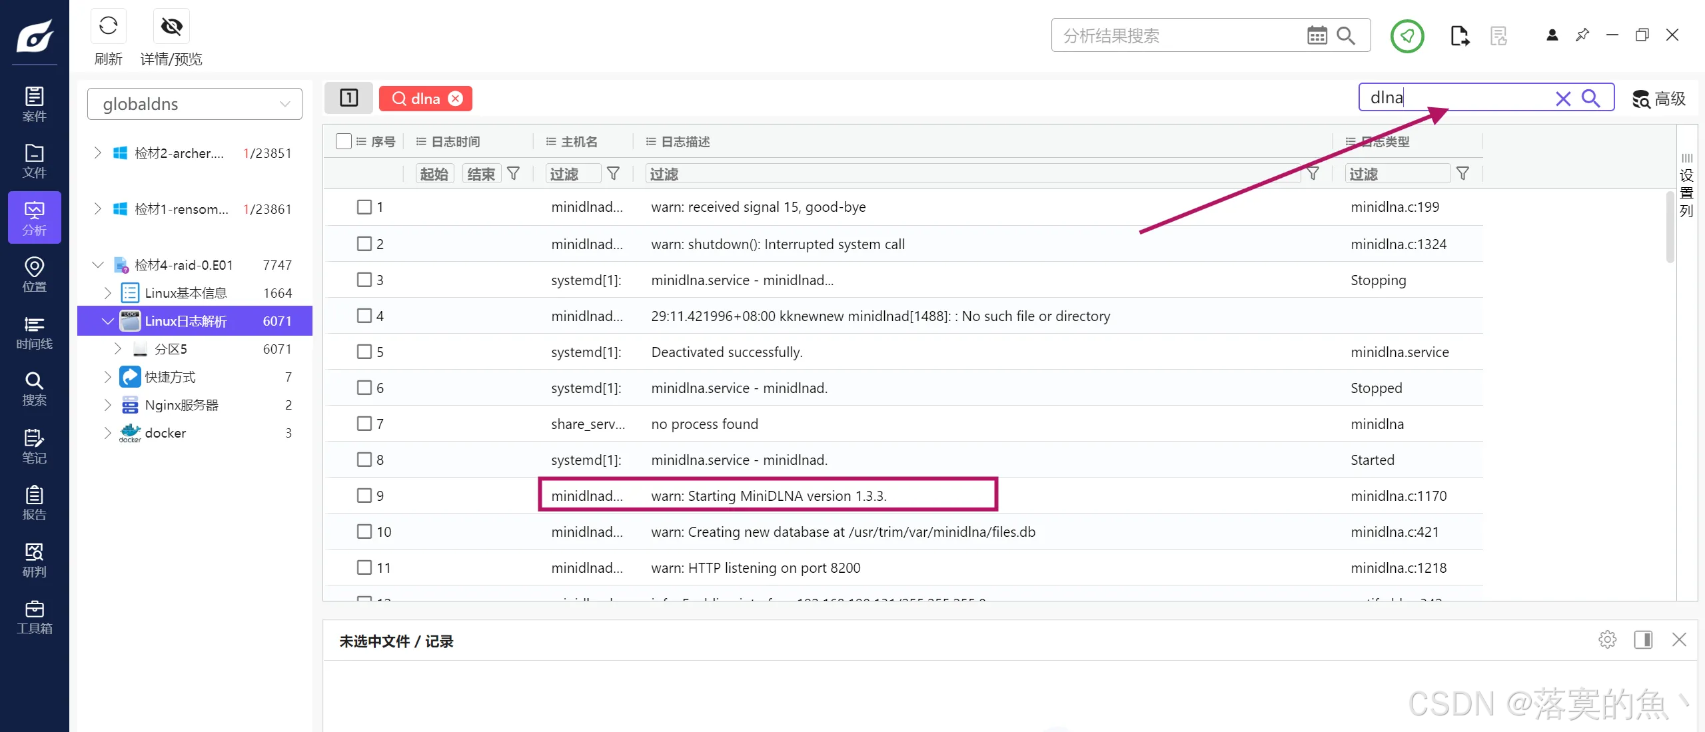
Task: Open the globaldns dropdown
Action: click(x=195, y=104)
